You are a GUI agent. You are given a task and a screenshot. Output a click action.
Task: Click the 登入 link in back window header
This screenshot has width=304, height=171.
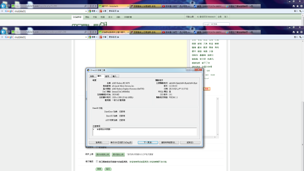(226, 17)
